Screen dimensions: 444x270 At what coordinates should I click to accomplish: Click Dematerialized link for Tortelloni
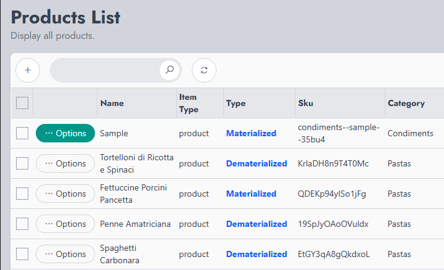pyautogui.click(x=257, y=163)
